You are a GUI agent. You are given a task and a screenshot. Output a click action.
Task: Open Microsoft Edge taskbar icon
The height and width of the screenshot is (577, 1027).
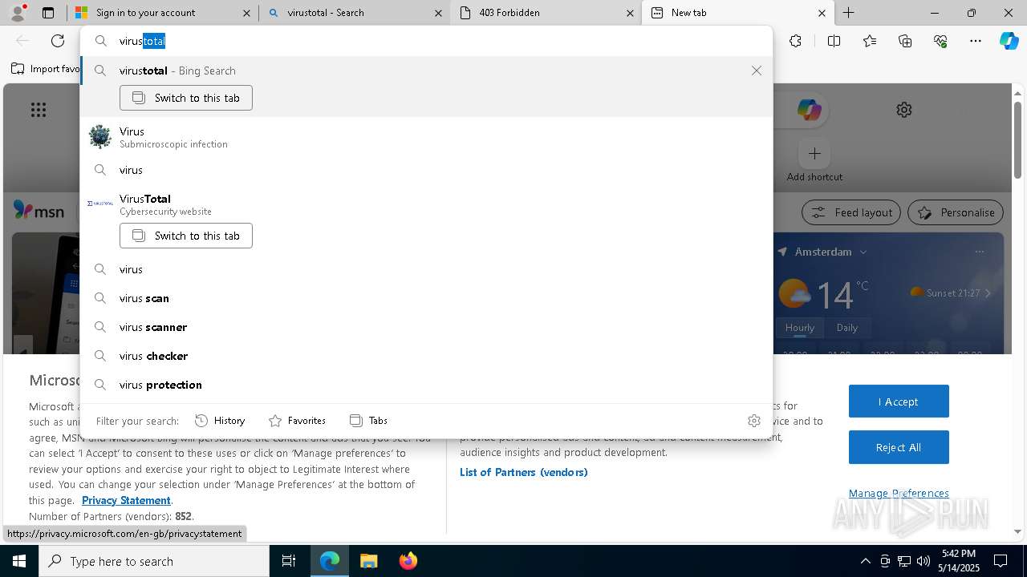330,561
